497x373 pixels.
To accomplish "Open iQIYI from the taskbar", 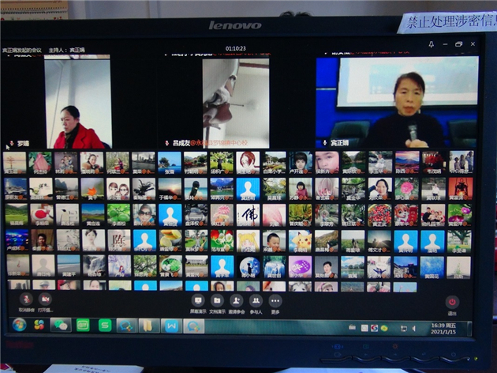I will coord(83,326).
